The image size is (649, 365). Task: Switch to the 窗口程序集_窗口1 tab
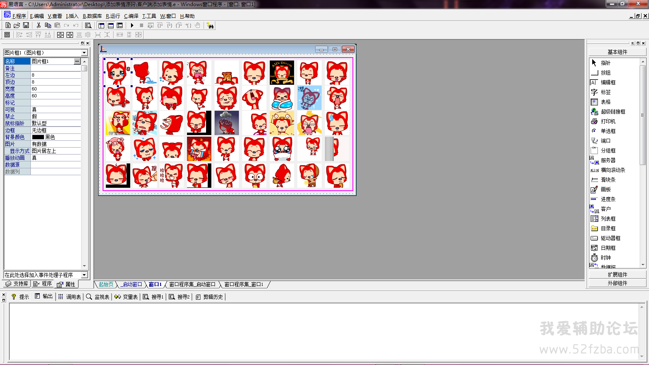click(x=244, y=284)
